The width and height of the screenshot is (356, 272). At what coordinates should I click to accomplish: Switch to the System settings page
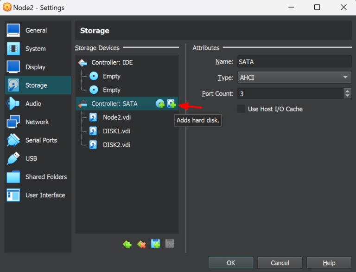(x=35, y=49)
